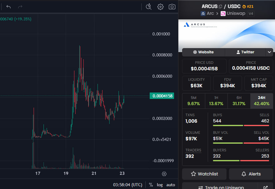Screen dimensions: 275x189
Task: Open Uniswap trade in external window icon
Action: [265, 187]
